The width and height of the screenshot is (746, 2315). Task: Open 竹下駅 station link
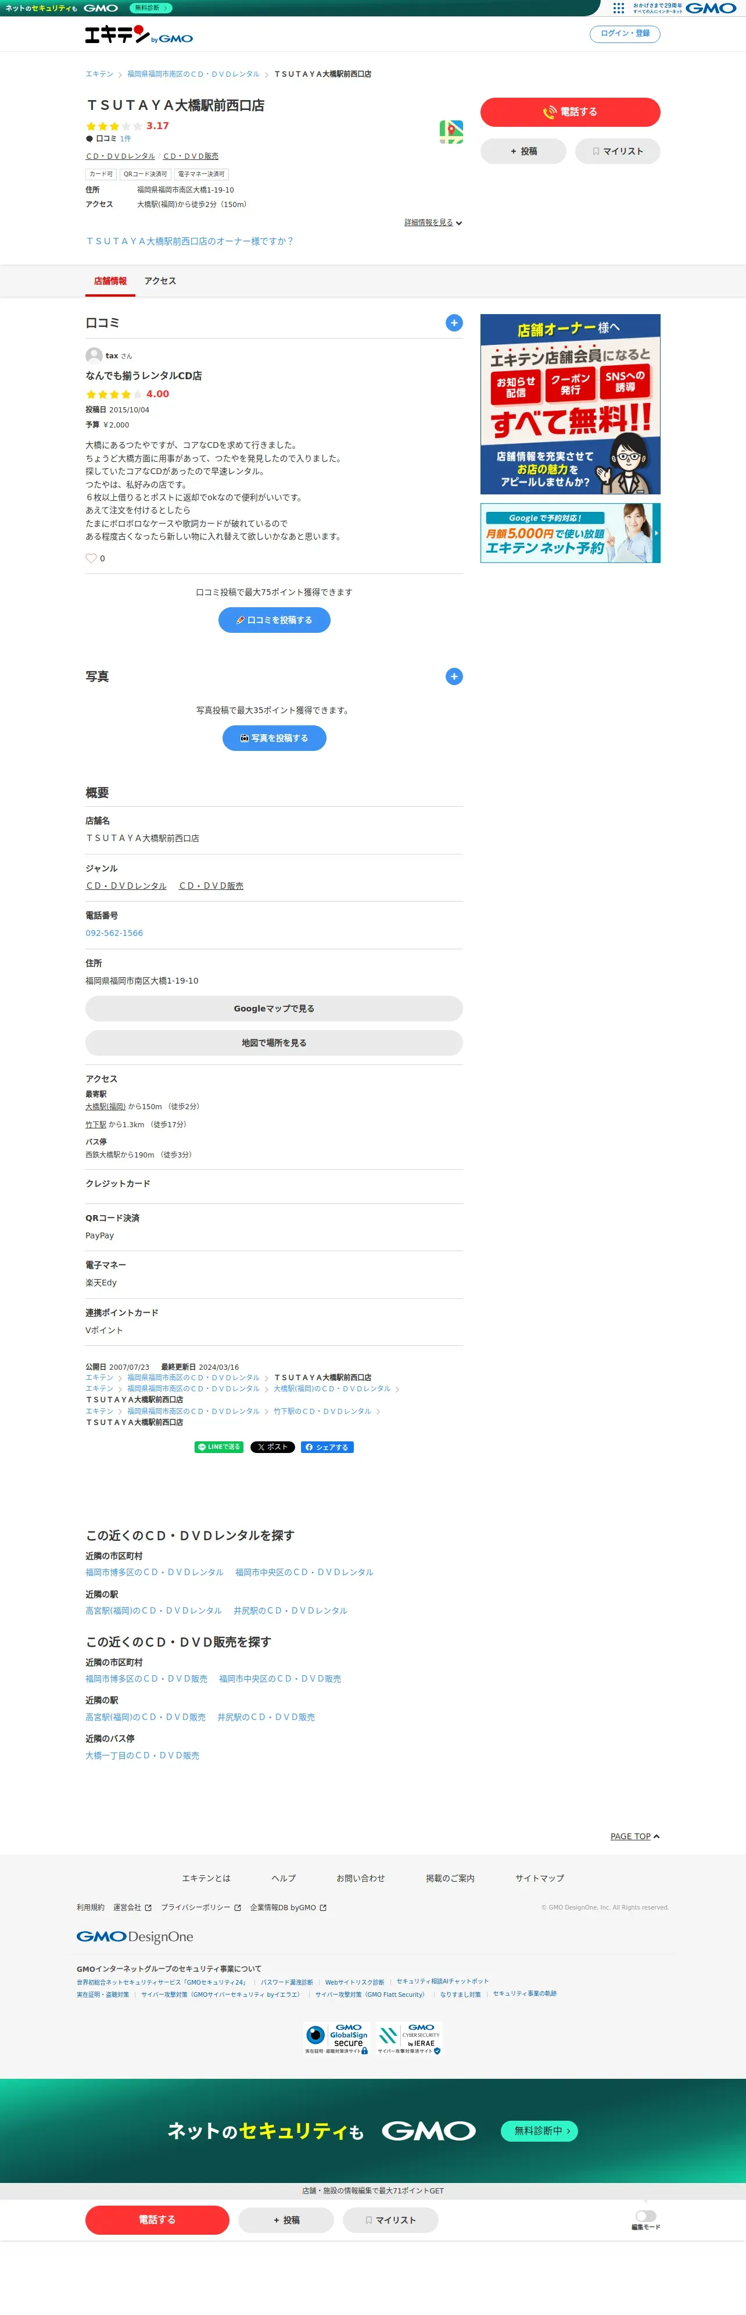pyautogui.click(x=95, y=1124)
